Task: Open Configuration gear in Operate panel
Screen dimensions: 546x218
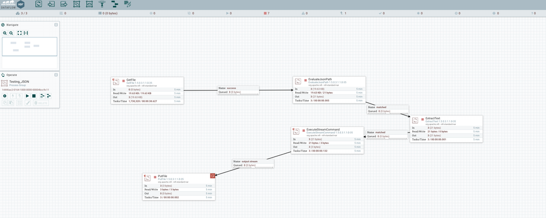Action: click(x=5, y=96)
